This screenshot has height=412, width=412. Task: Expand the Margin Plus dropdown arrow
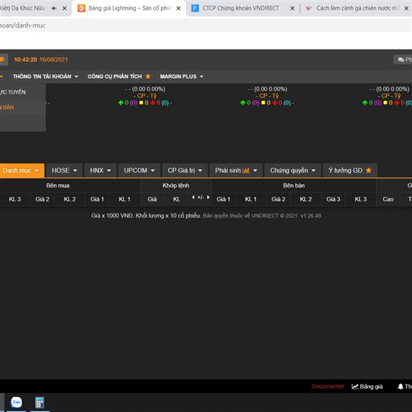point(201,76)
